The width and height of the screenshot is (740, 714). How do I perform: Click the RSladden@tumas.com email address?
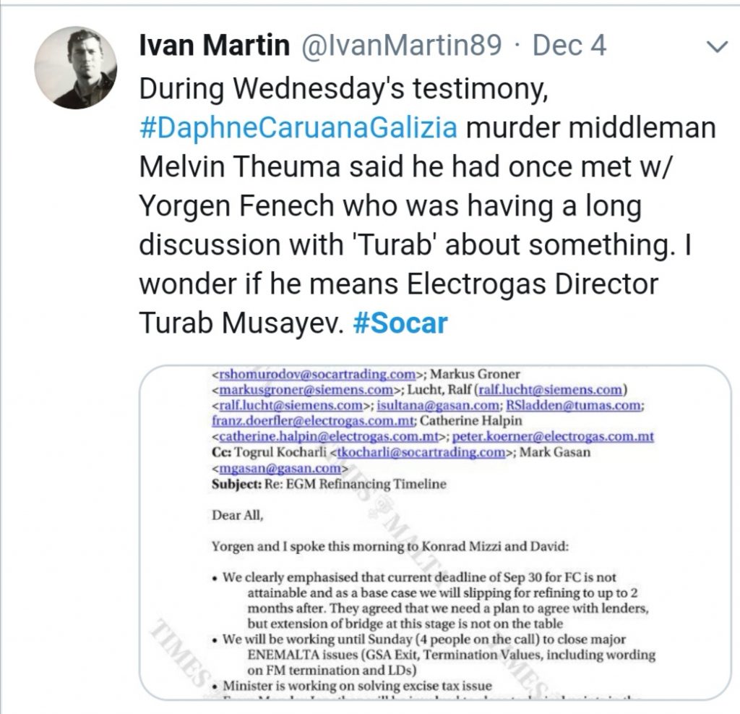[573, 405]
